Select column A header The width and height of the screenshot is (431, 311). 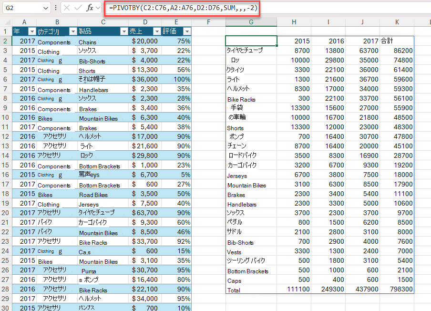(x=24, y=22)
